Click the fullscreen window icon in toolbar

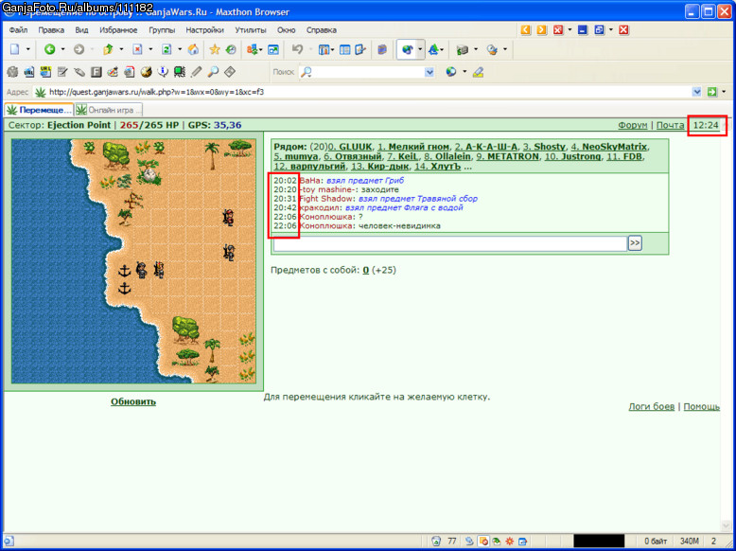coord(273,49)
